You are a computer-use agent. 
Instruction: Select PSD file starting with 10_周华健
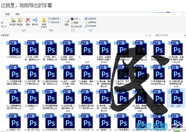[176, 52]
